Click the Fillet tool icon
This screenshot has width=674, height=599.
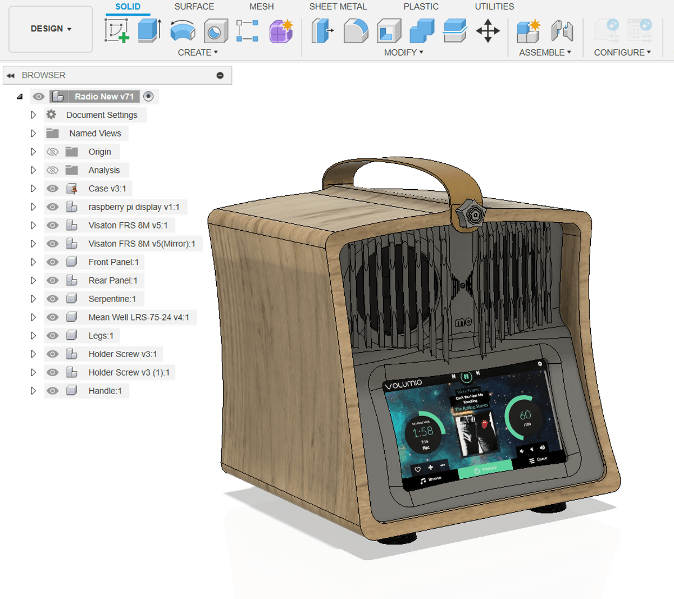356,30
